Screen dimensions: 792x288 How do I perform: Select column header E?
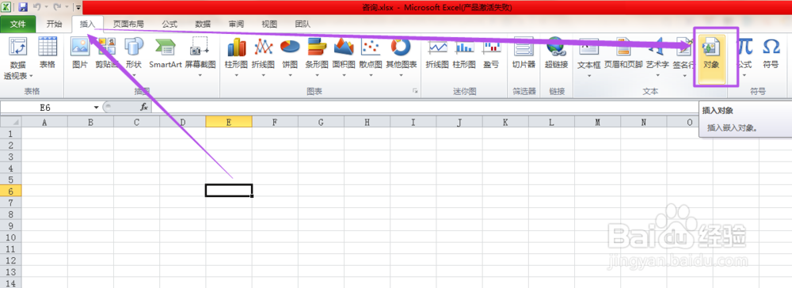229,122
